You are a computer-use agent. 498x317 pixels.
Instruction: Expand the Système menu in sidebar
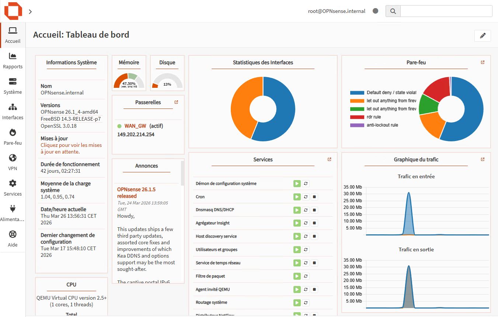[x=13, y=86]
